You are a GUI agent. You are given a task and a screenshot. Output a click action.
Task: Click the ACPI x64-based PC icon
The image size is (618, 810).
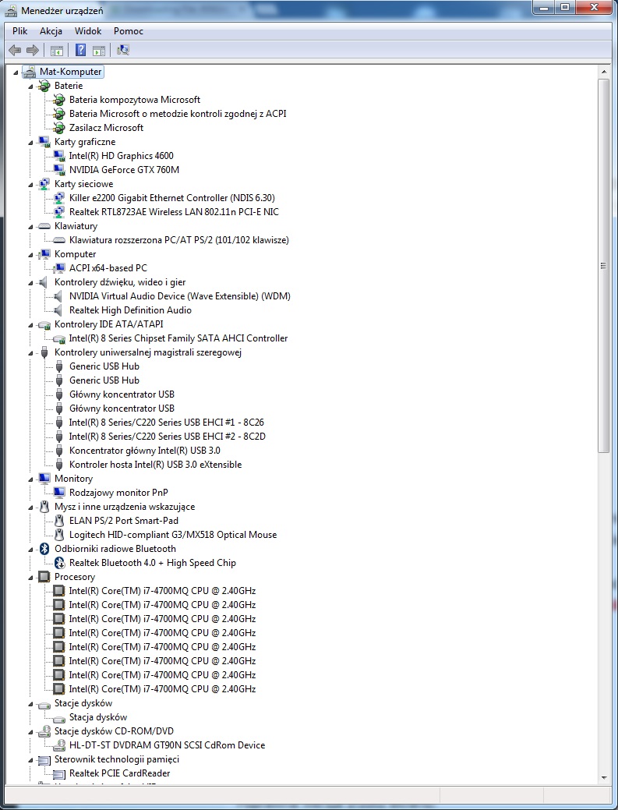tap(59, 268)
